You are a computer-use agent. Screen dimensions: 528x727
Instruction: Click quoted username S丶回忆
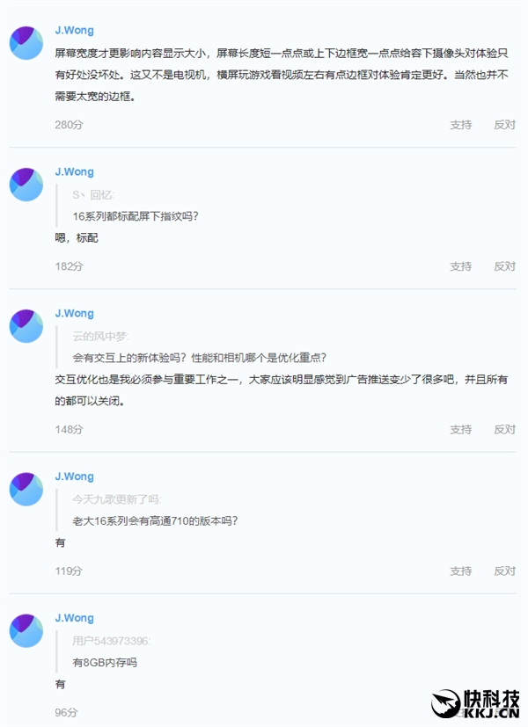92,195
